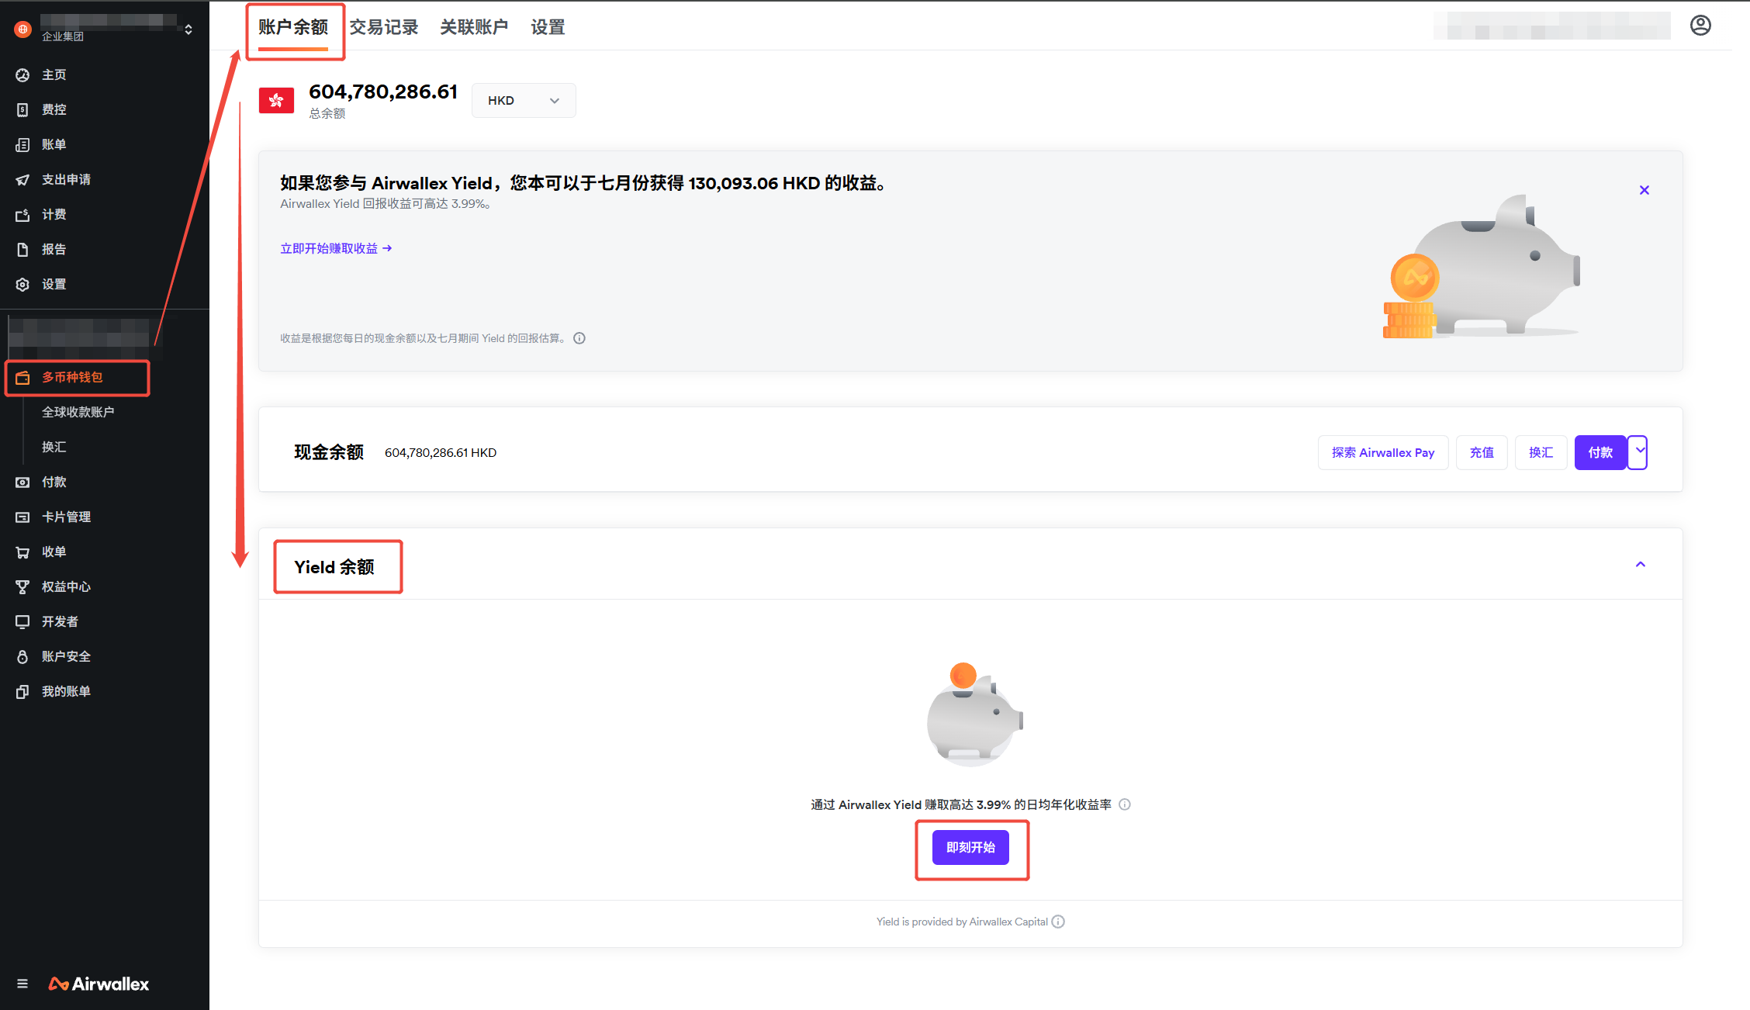
Task: Open 卡片管理 in the sidebar
Action: pos(66,517)
